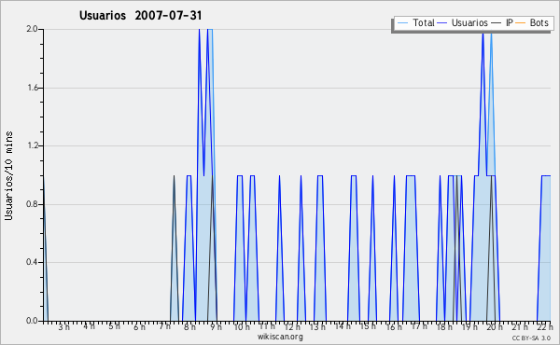Click the 'Usuarios' legend entry

coord(463,22)
